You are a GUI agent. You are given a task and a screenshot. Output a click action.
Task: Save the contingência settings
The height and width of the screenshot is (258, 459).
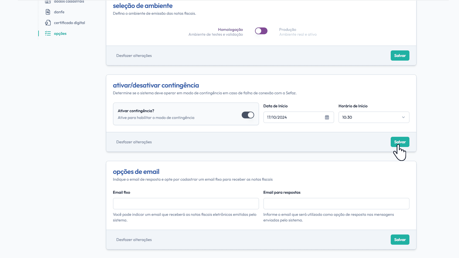click(x=400, y=142)
